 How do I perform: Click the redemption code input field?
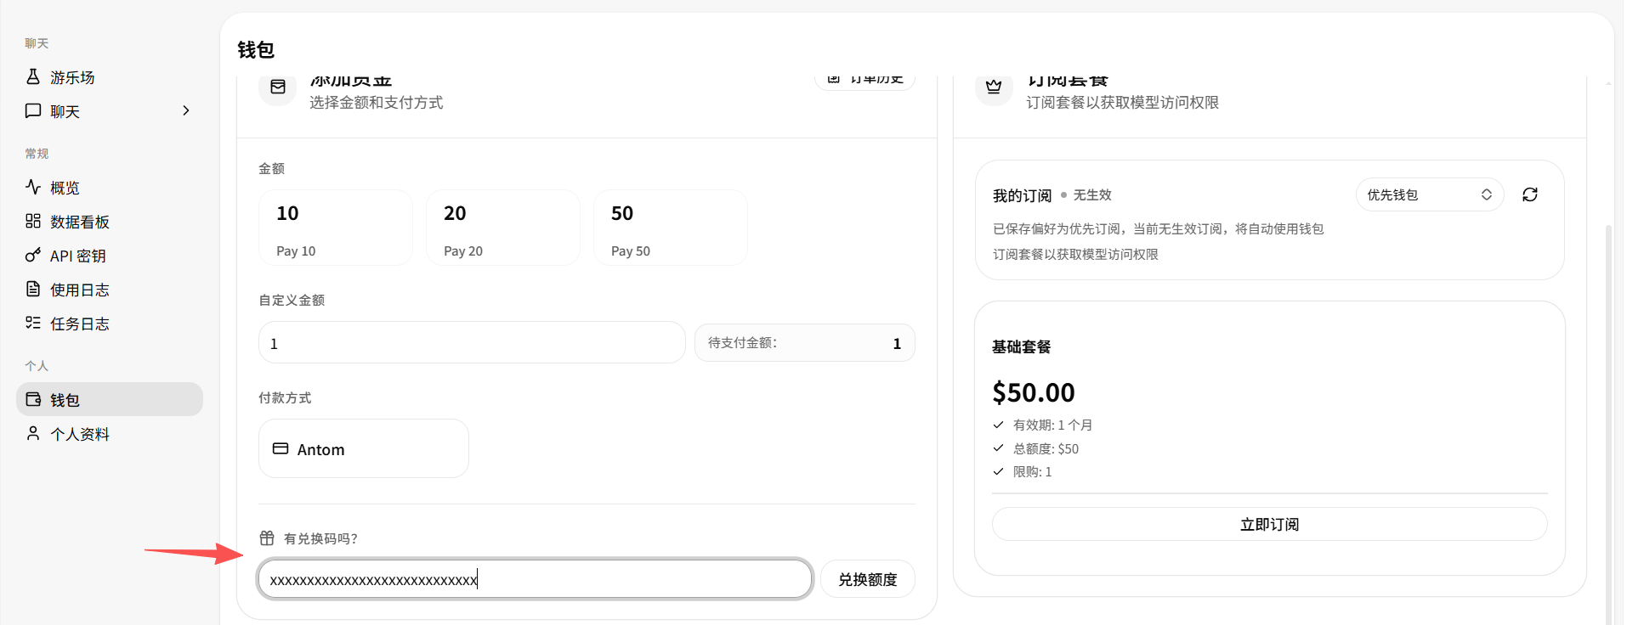coord(536,579)
